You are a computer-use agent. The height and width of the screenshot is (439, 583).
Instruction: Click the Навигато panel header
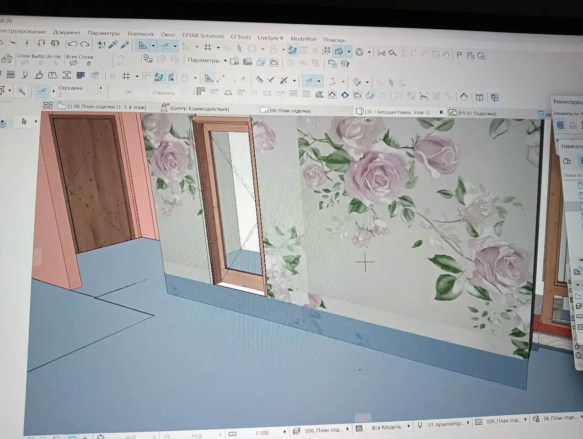coord(571,146)
